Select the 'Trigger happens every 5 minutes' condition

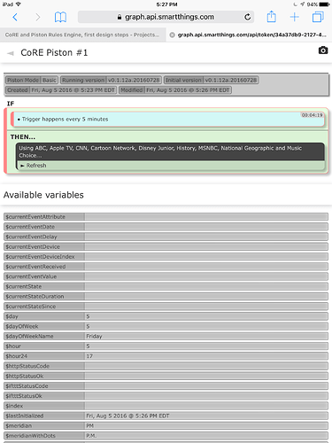[x=167, y=120]
